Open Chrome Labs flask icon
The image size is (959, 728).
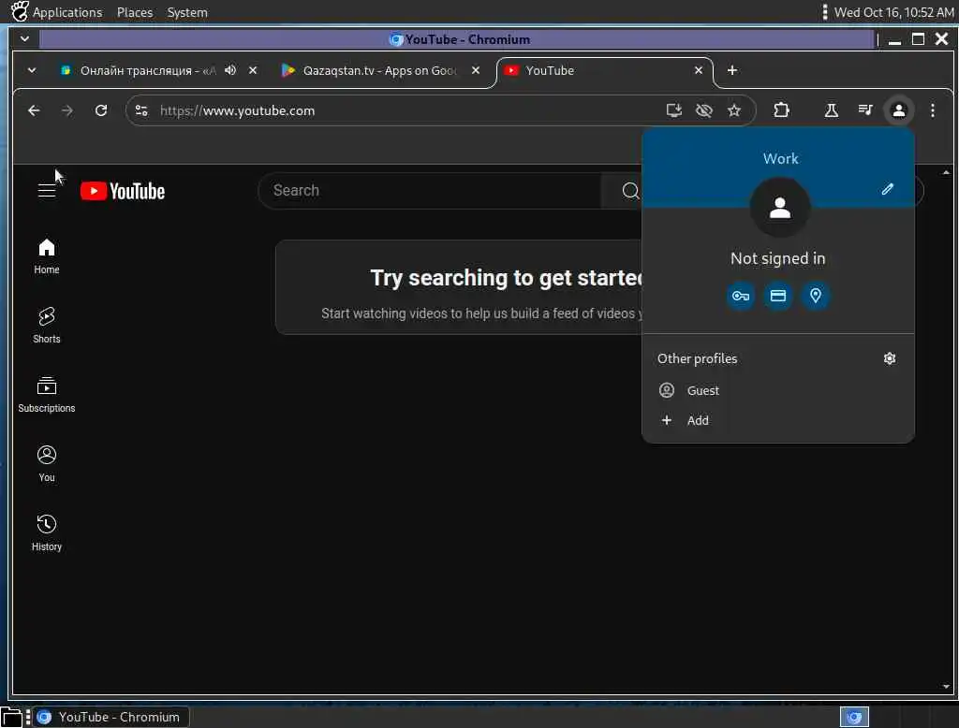click(832, 110)
